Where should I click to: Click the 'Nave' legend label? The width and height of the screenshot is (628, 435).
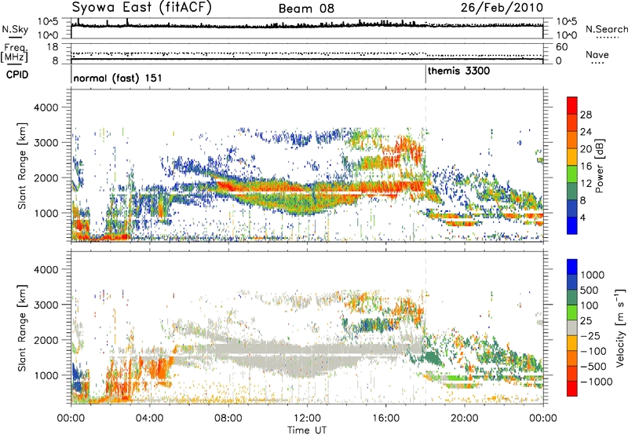(597, 54)
